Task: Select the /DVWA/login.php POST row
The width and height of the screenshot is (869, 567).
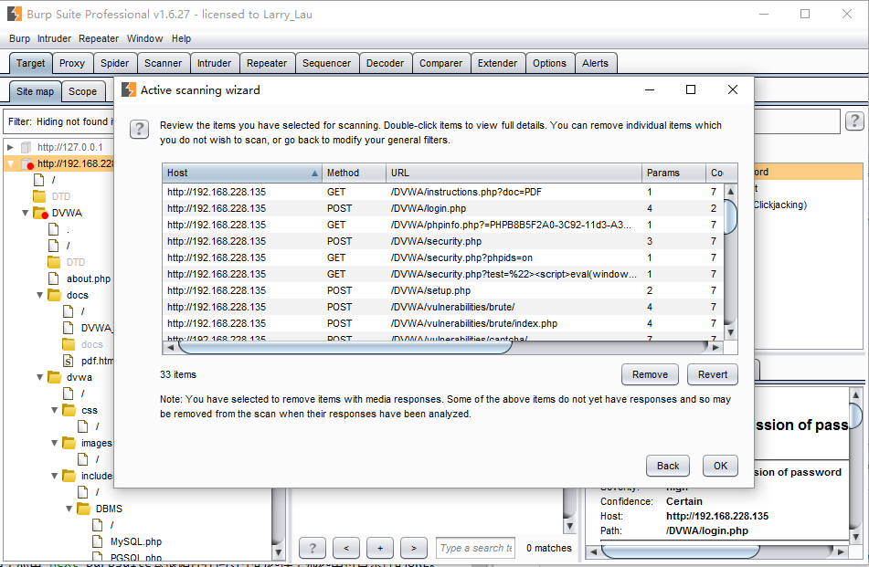Action: tap(443, 209)
